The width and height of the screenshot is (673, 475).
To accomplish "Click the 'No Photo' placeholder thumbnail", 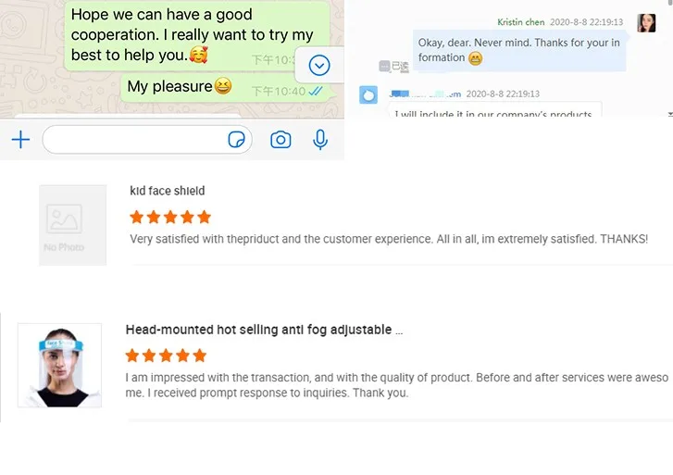I will (72, 225).
